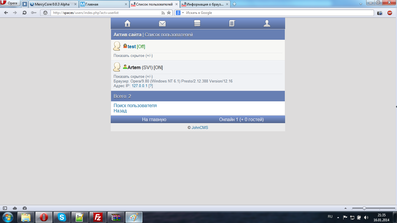This screenshot has height=223, width=397.
Task: Toggle hidden info for user Artem
Action: click(x=133, y=77)
